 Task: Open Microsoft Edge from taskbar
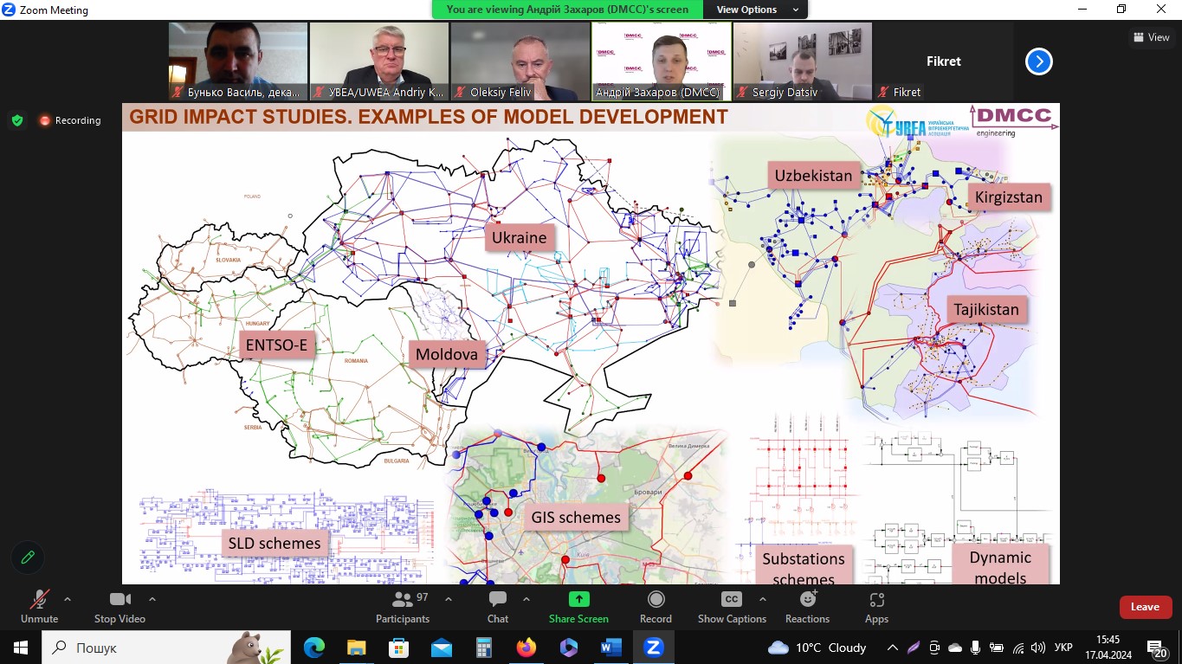(313, 647)
